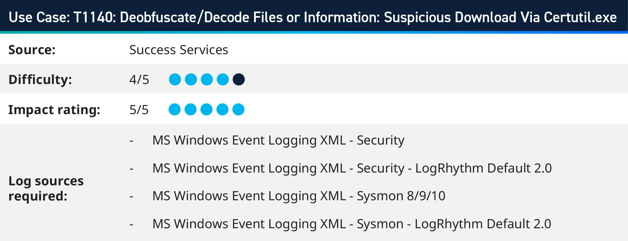Click the T1140 use case header title
The width and height of the screenshot is (628, 241).
313,17
